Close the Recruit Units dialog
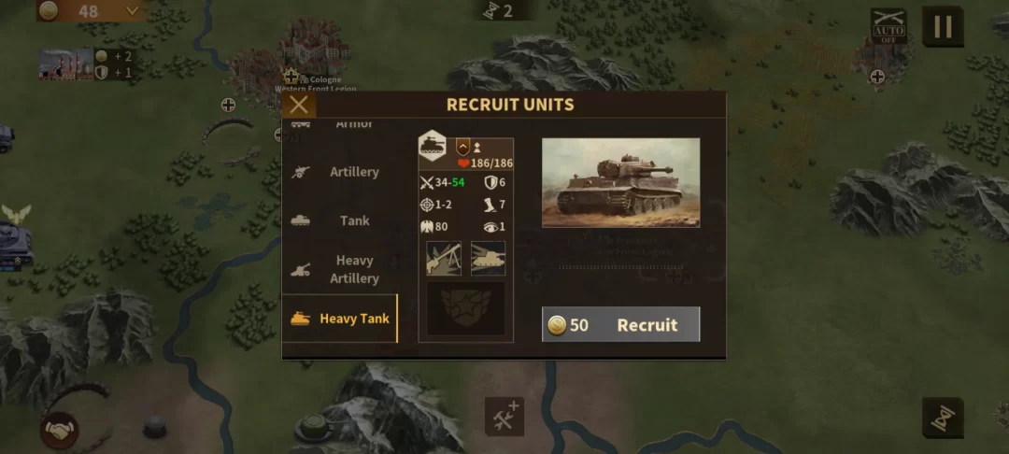The width and height of the screenshot is (1009, 454). tap(299, 105)
